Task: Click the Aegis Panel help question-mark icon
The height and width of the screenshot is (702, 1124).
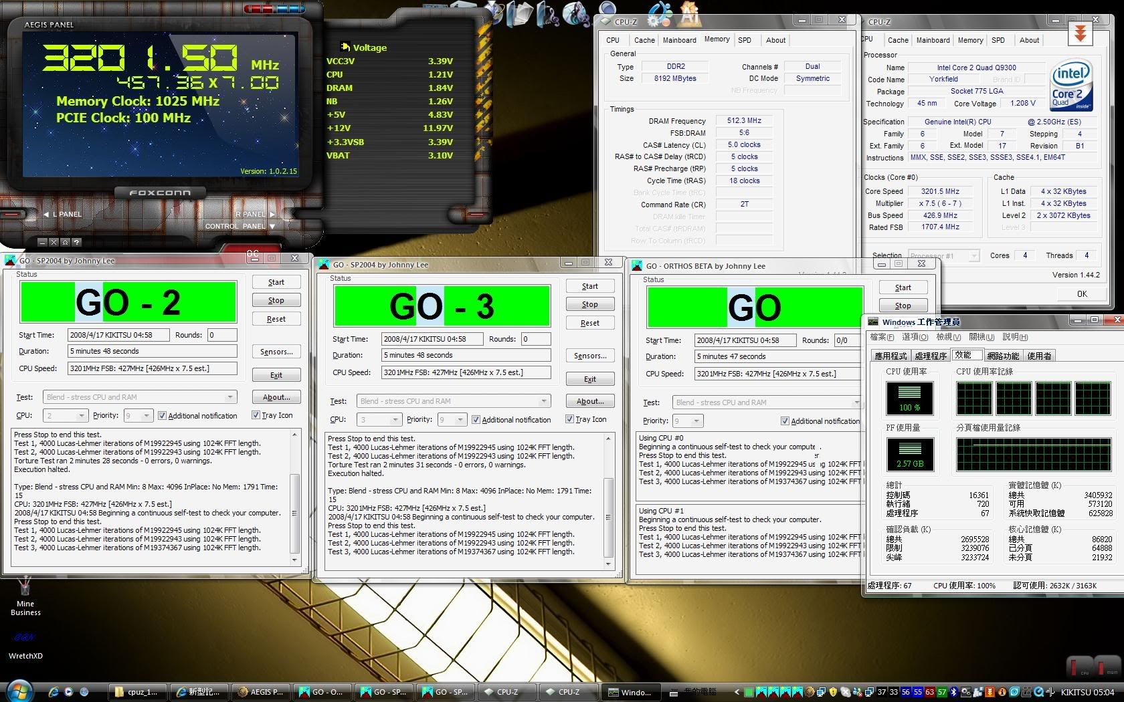Action: tap(76, 242)
